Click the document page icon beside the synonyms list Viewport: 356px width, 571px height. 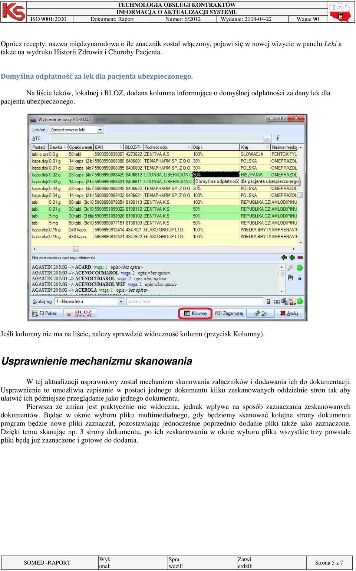pyautogui.click(x=290, y=278)
